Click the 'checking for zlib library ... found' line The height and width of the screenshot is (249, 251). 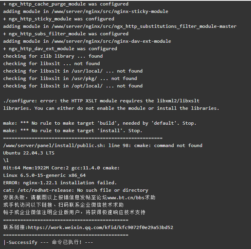click(x=53, y=56)
